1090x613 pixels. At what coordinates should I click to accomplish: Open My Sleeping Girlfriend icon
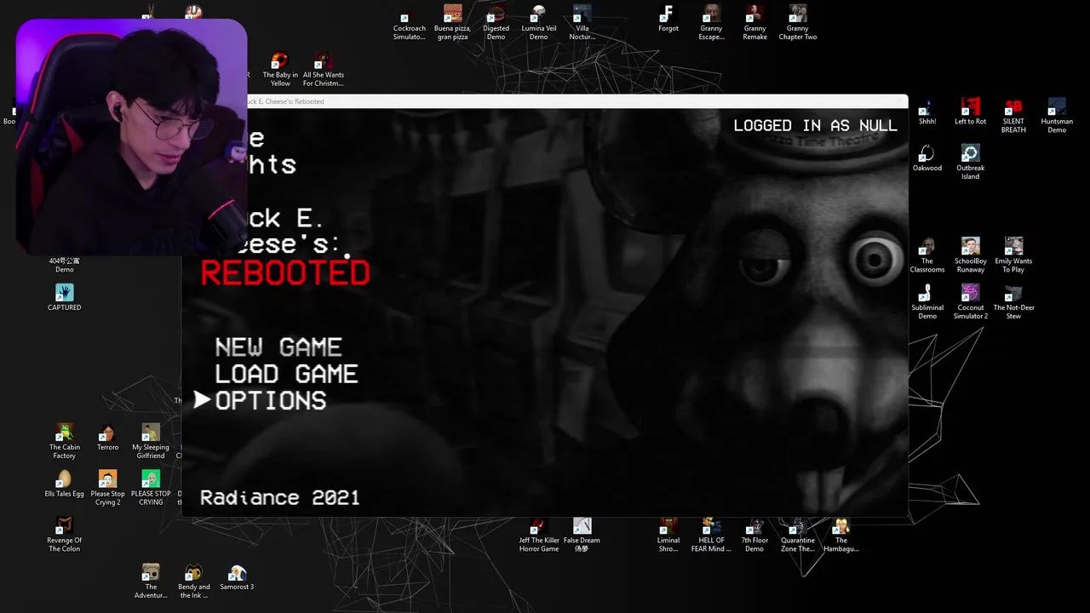[151, 442]
